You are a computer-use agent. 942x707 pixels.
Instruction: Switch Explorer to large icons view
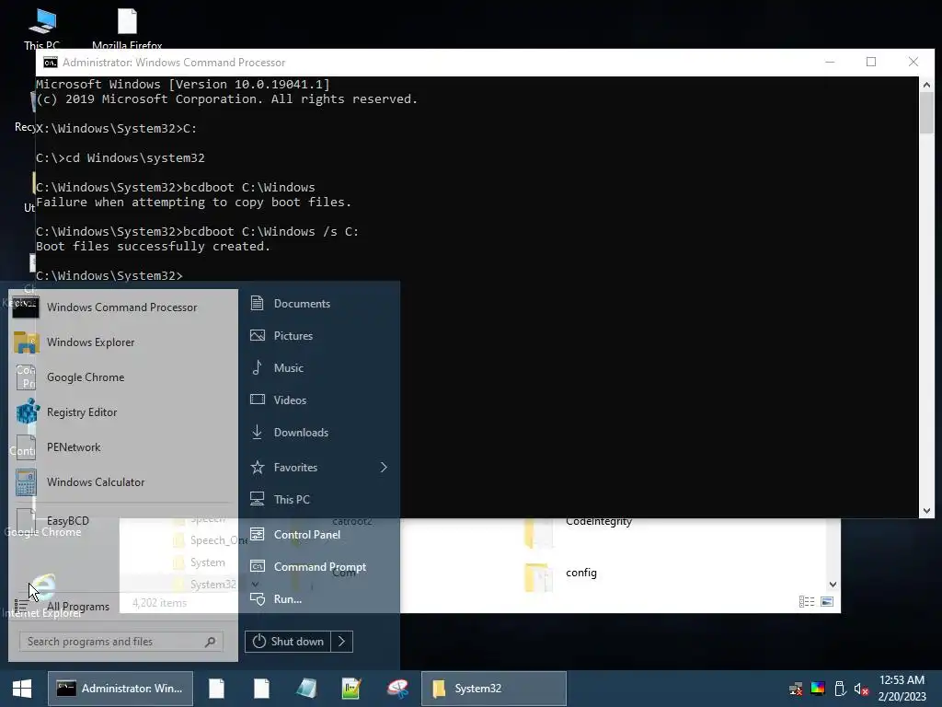tap(827, 602)
